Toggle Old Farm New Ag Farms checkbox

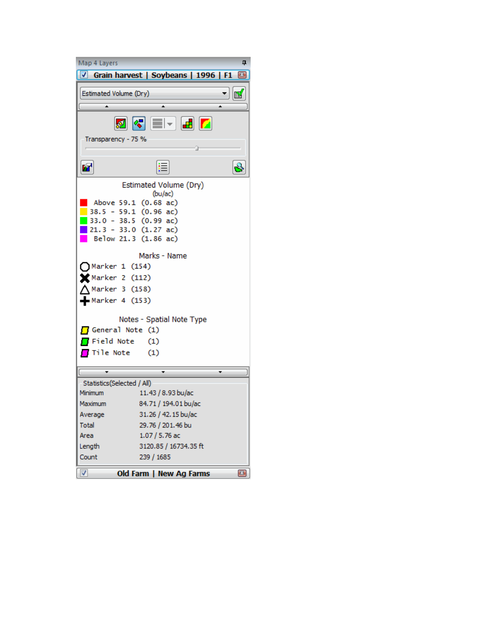pyautogui.click(x=84, y=473)
